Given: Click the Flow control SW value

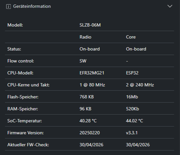Looking at the screenshot, I should (x=83, y=61).
